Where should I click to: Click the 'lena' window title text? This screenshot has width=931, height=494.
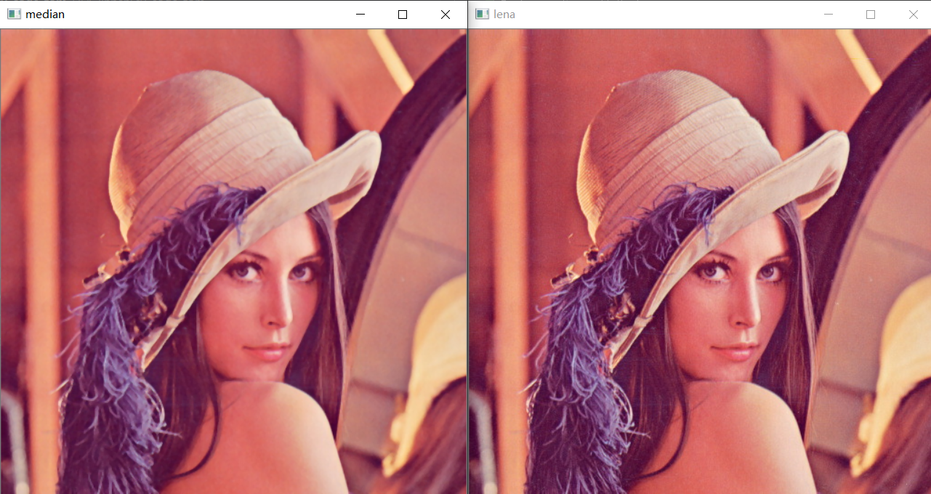coord(504,14)
